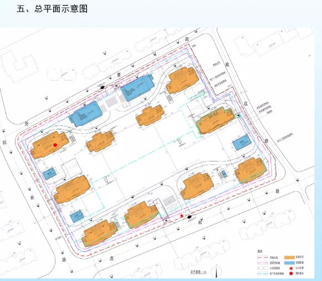322x281 pixels.
Task: Click the red star near the south entrance
Action: [x=182, y=216]
